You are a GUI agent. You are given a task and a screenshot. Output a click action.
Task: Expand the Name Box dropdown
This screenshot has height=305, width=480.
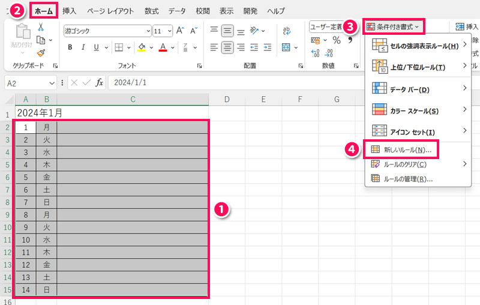(52, 83)
